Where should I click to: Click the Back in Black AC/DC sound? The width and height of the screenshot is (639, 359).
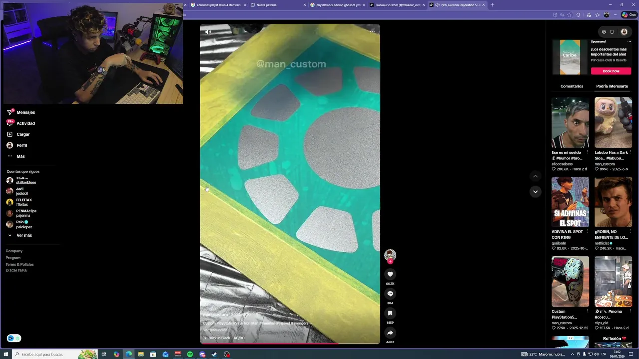click(224, 338)
